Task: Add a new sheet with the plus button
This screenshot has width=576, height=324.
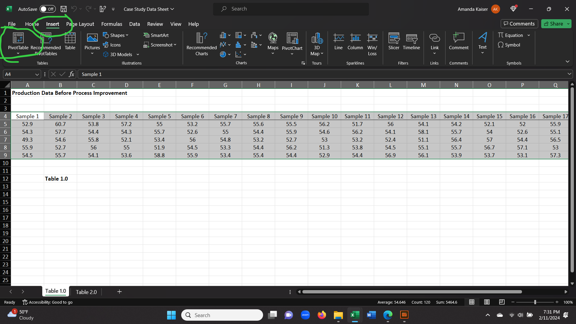Action: 119,292
